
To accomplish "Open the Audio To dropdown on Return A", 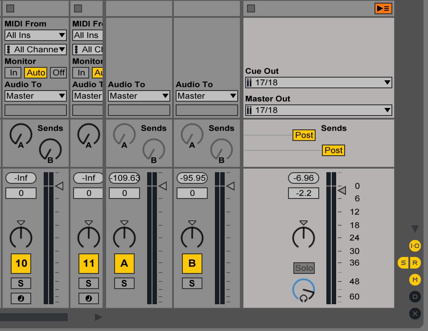I will coord(139,95).
